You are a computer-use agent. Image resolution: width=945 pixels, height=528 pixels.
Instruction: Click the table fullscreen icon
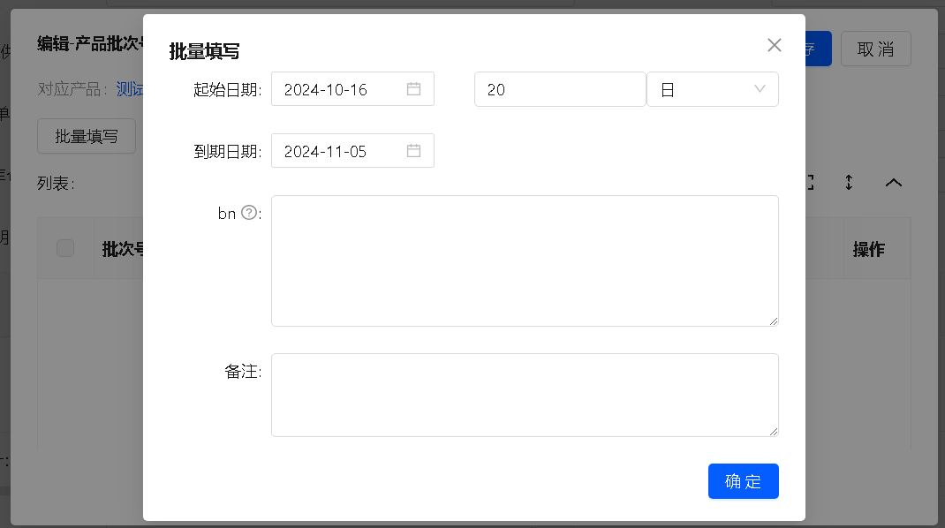(x=809, y=183)
